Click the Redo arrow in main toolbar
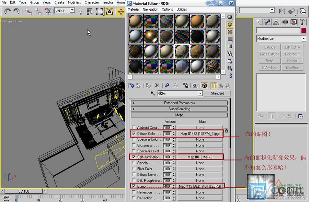 17,11
